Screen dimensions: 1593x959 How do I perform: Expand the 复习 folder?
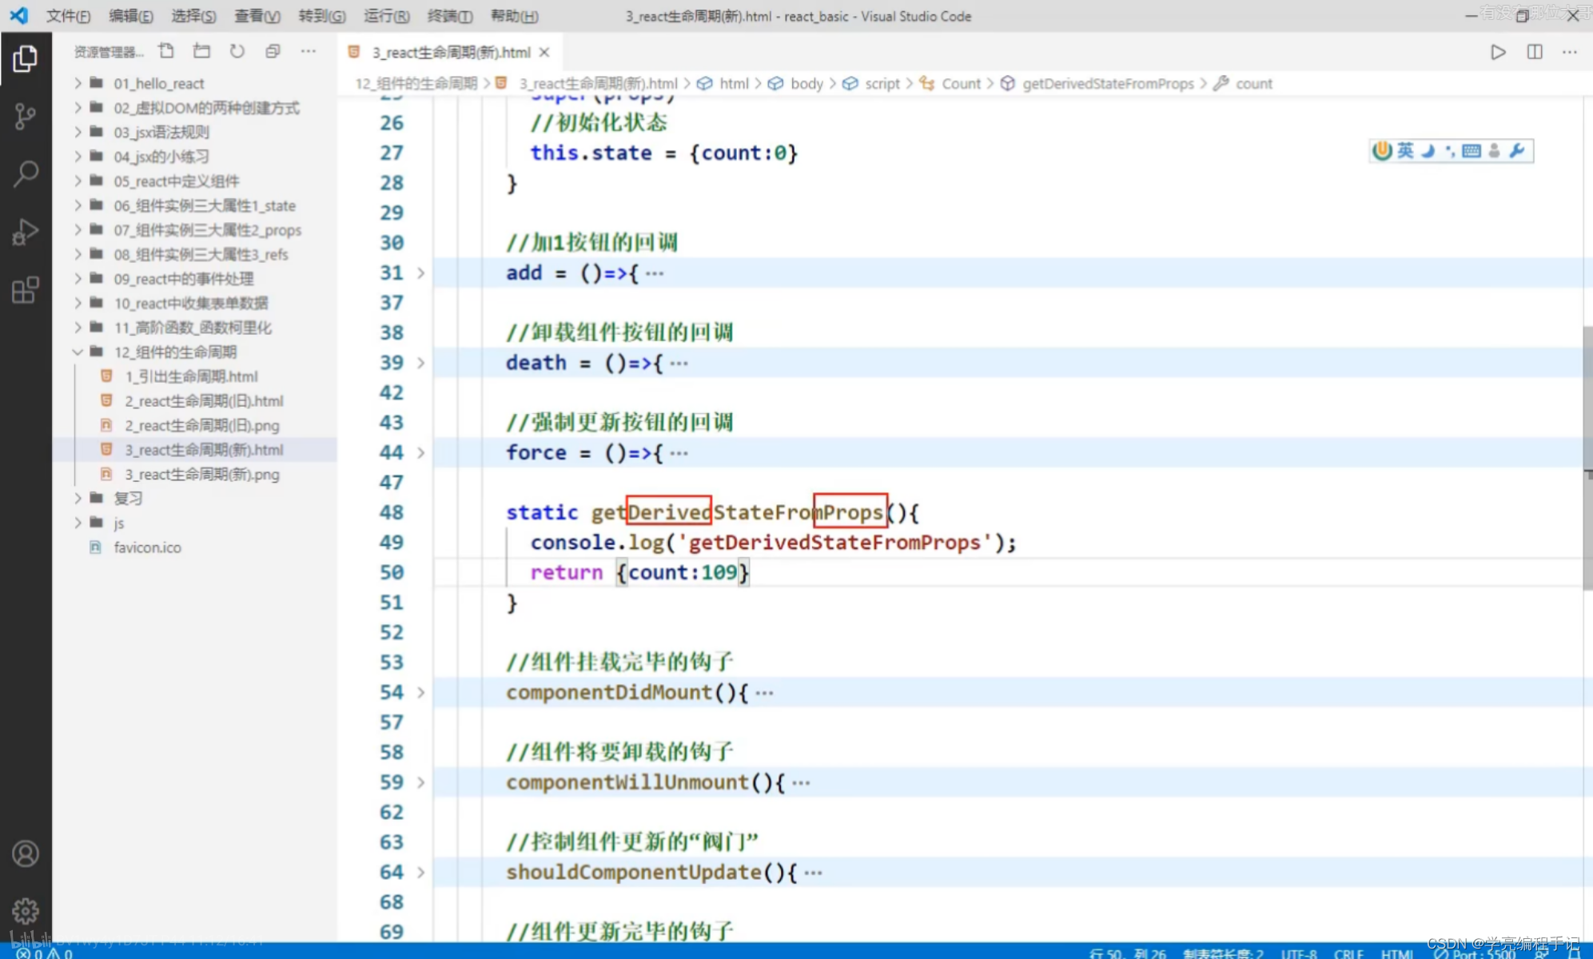pos(195,498)
